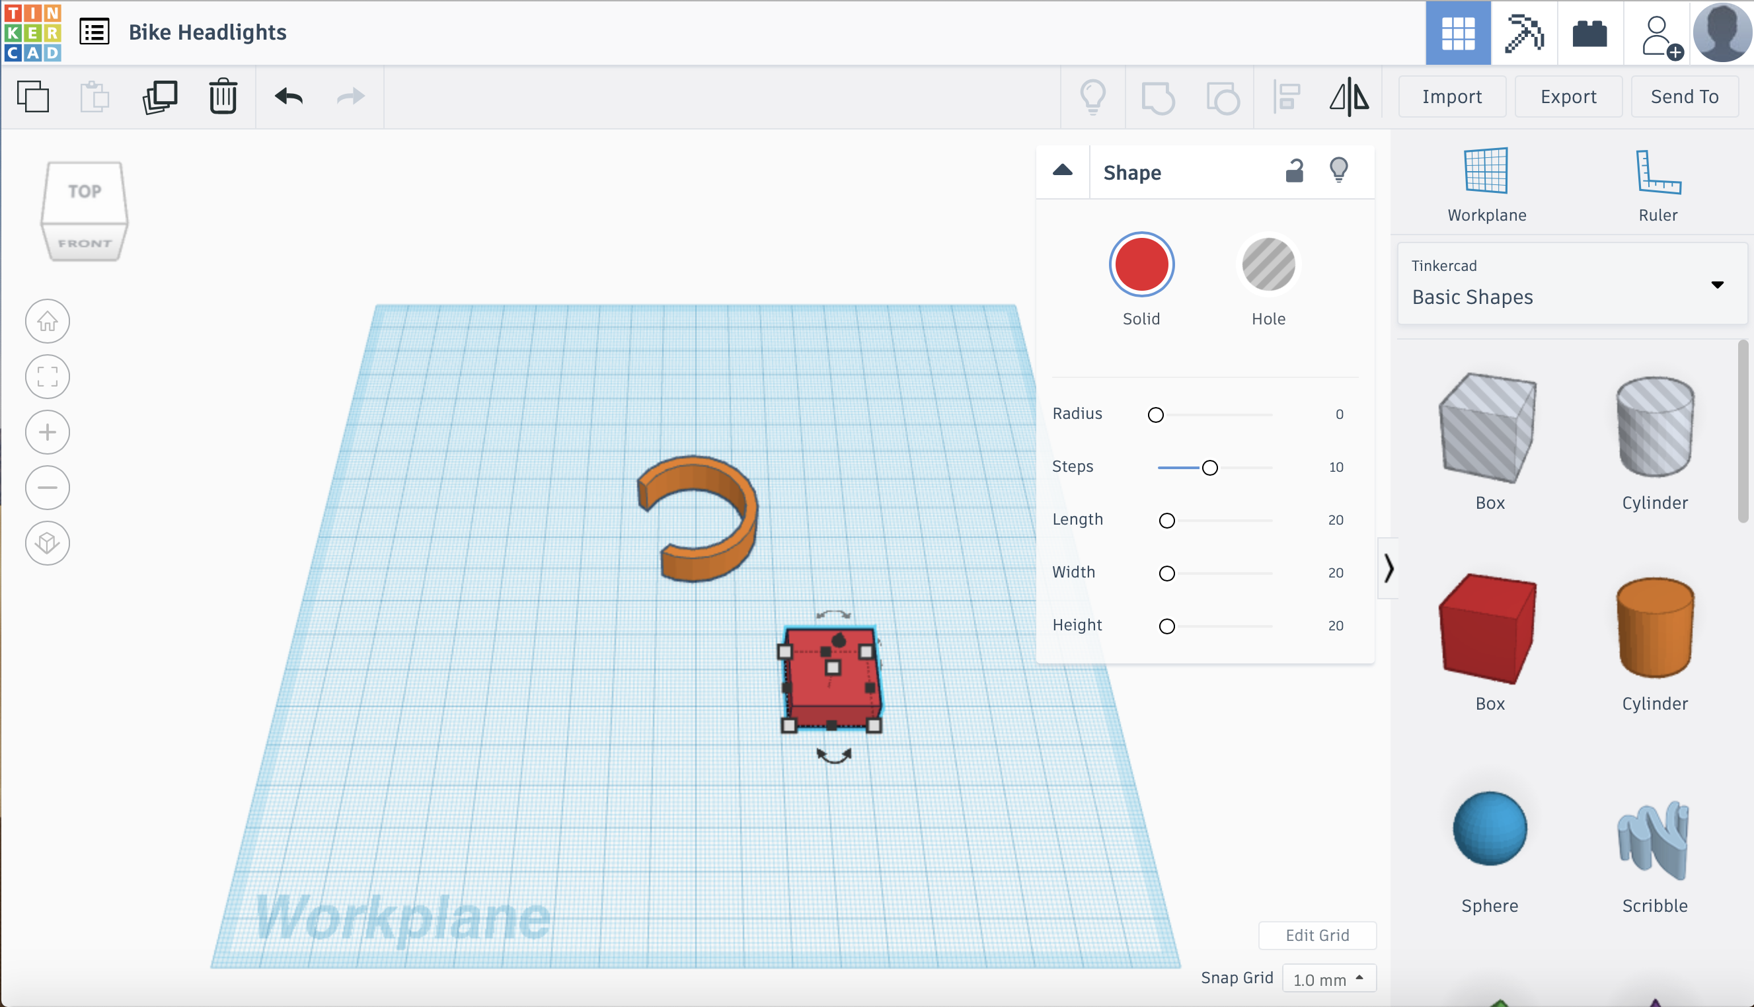
Task: Open the Send To menu
Action: coord(1684,96)
